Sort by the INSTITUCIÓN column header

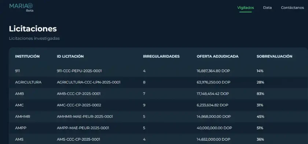click(27, 56)
